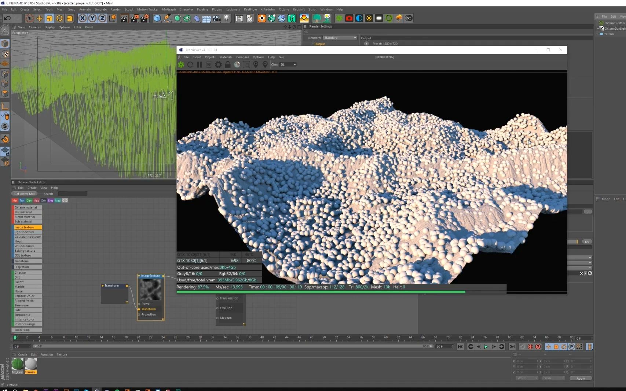
Task: Pause rendering in the Live Viewer
Action: click(x=200, y=64)
